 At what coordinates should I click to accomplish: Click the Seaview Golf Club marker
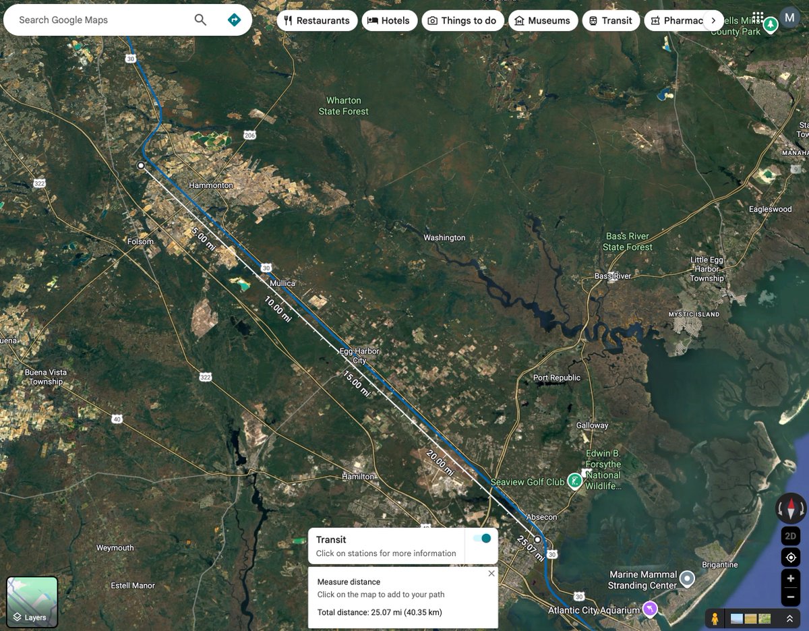point(574,481)
